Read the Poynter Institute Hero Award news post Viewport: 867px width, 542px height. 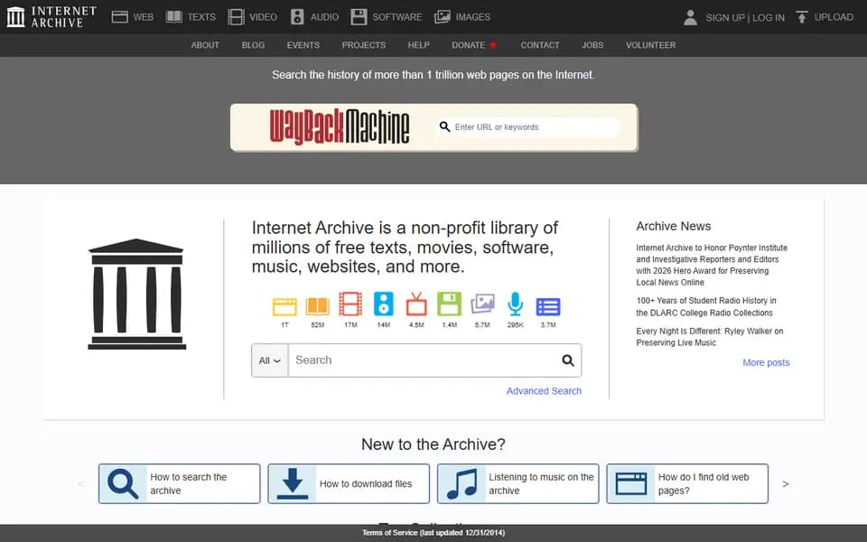click(712, 265)
